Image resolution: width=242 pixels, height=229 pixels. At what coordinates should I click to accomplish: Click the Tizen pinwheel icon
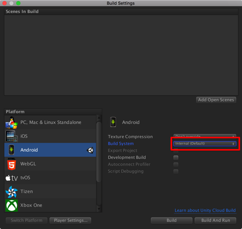[12, 192]
